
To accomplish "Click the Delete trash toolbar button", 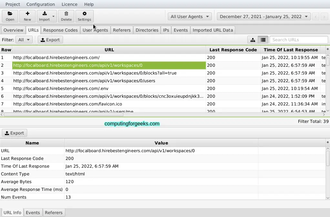I will tap(66, 16).
